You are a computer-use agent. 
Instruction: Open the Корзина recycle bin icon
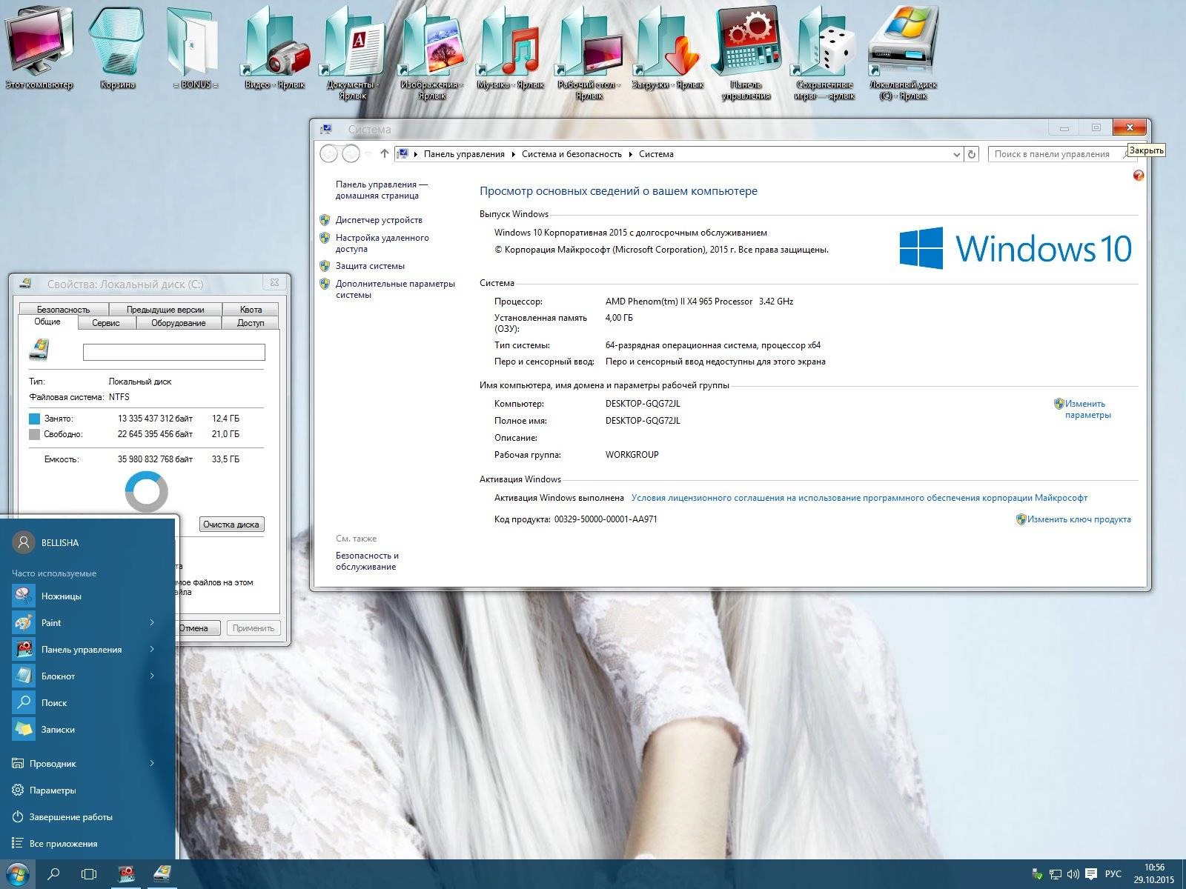[117, 48]
